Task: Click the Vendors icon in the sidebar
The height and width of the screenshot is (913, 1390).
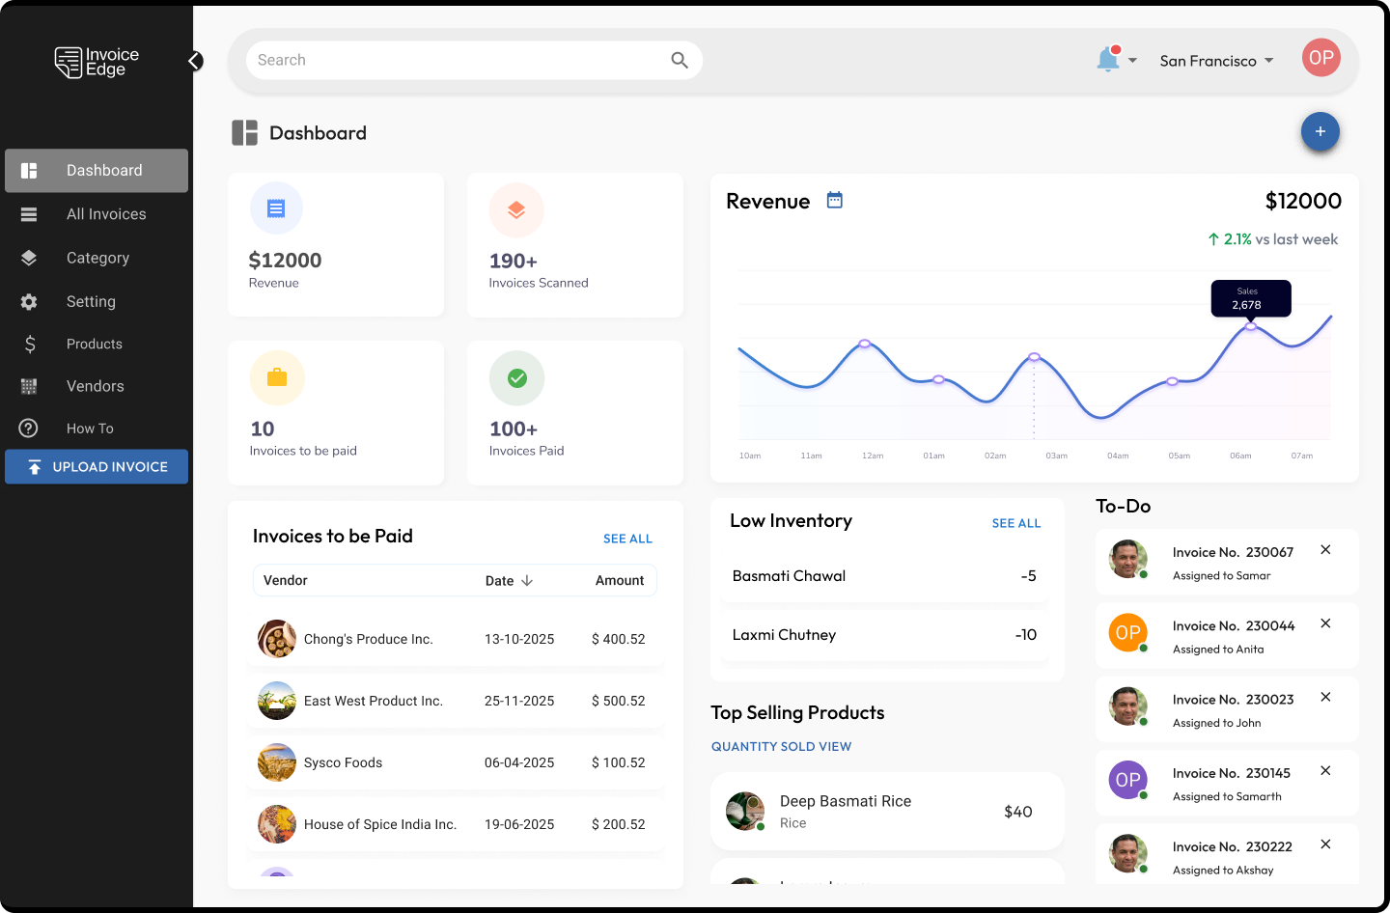Action: [x=28, y=385]
